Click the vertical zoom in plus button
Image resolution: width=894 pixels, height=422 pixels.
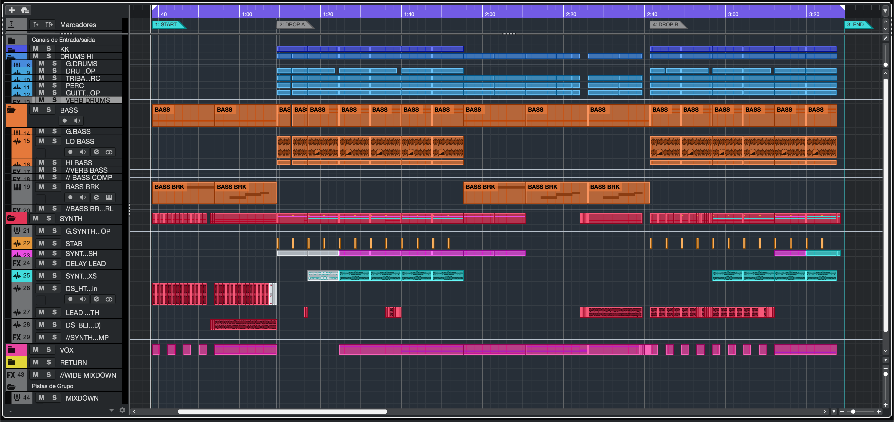885,405
